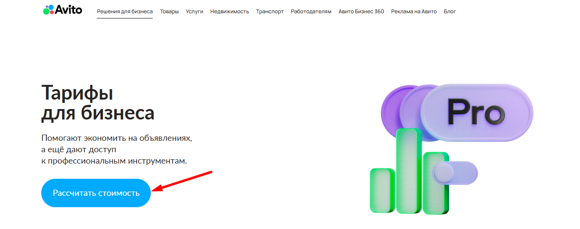The width and height of the screenshot is (580, 229).
Task: Click the Авито Бизнес 360 link
Action: (361, 11)
